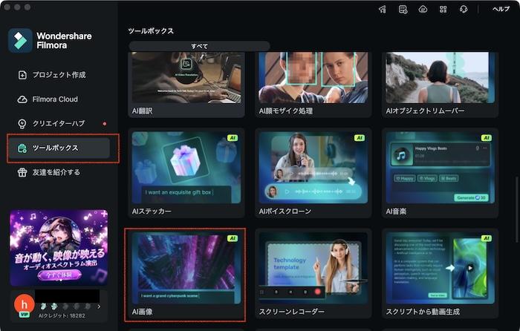Open the スクリーンレコーダー tool card
The height and width of the screenshot is (331, 520).
pyautogui.click(x=313, y=273)
